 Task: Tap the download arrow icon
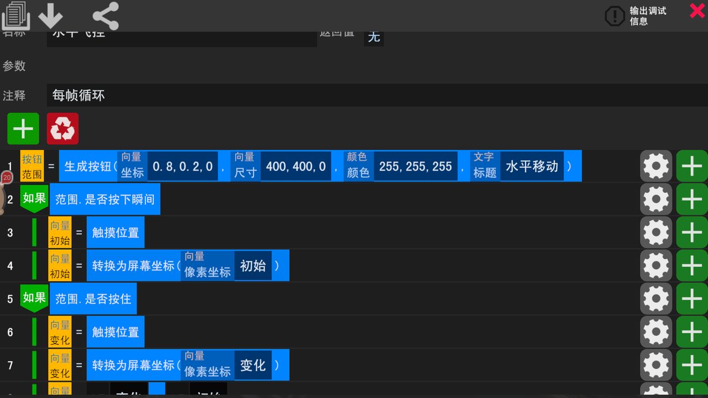pyautogui.click(x=51, y=16)
